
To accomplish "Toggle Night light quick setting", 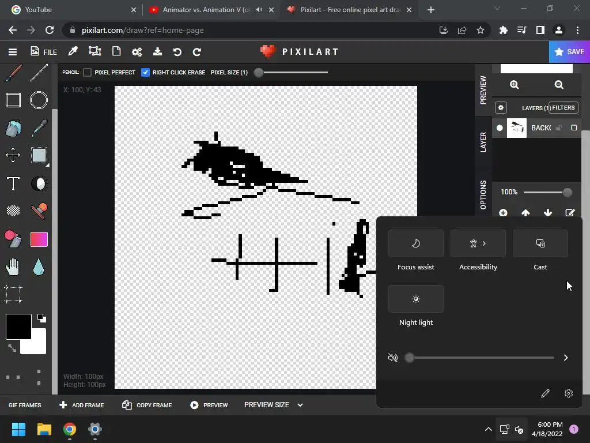I will pyautogui.click(x=416, y=299).
